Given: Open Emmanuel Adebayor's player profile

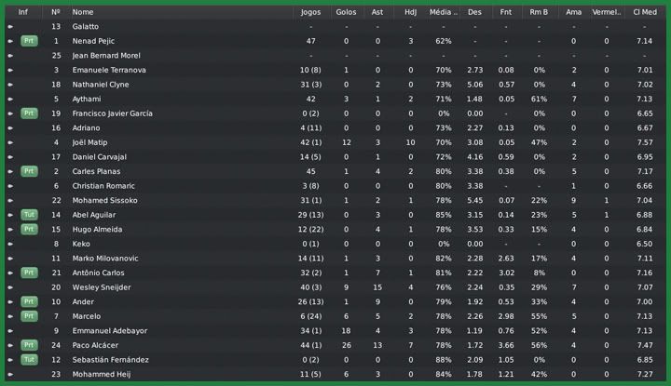Looking at the screenshot, I should pyautogui.click(x=110, y=330).
